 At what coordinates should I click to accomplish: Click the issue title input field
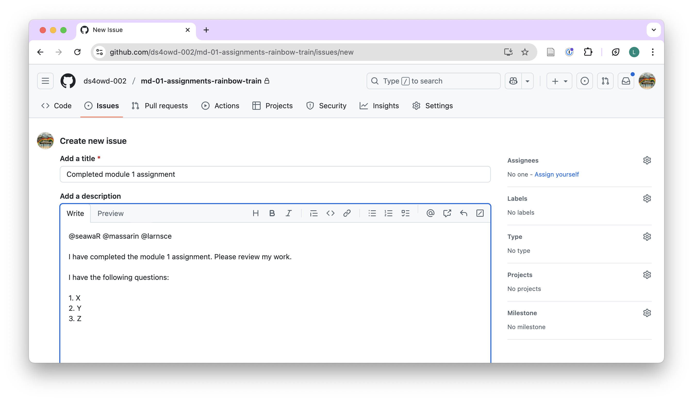click(275, 174)
